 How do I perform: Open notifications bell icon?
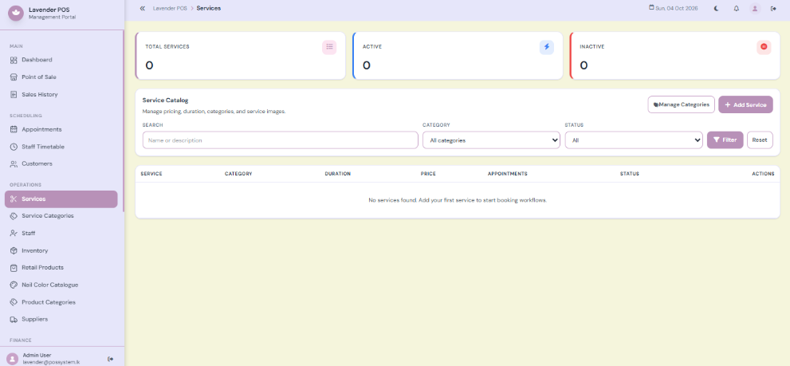point(736,8)
